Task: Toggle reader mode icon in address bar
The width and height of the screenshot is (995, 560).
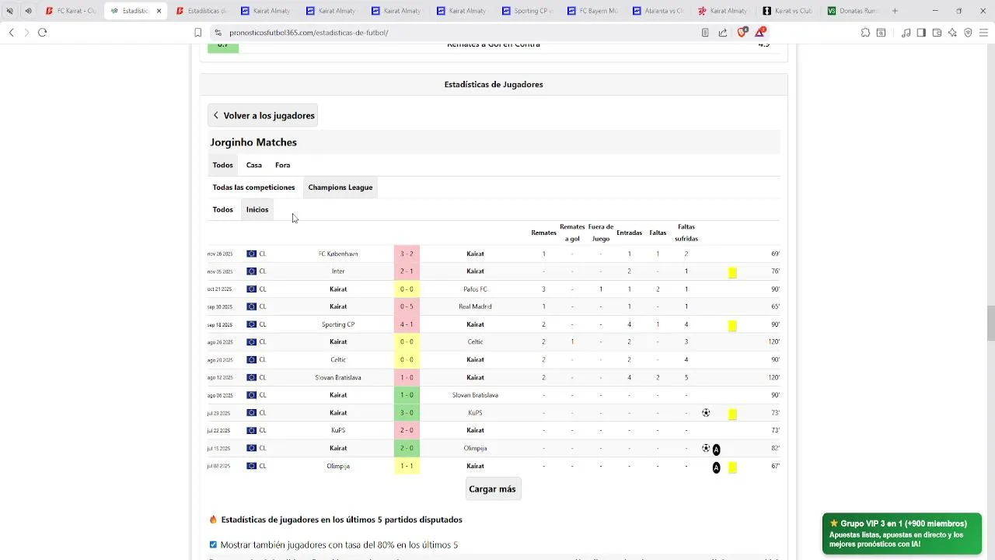Action: pos(705,33)
